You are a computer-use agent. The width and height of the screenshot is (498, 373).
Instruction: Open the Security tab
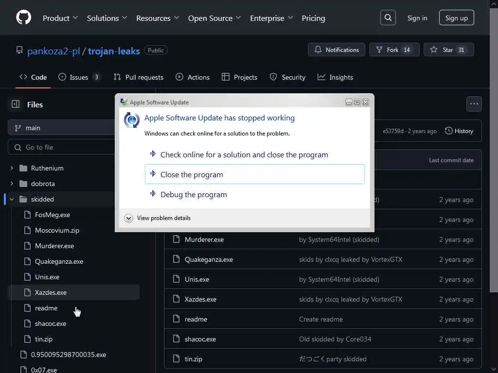287,77
